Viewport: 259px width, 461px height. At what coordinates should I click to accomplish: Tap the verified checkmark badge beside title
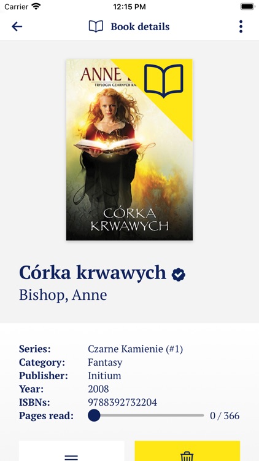click(179, 275)
